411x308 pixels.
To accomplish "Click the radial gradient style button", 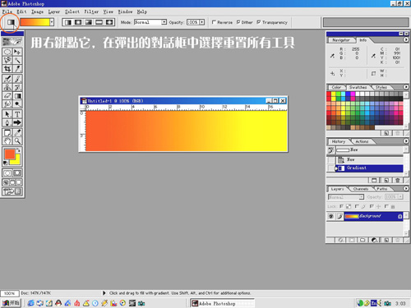I will click(78, 22).
